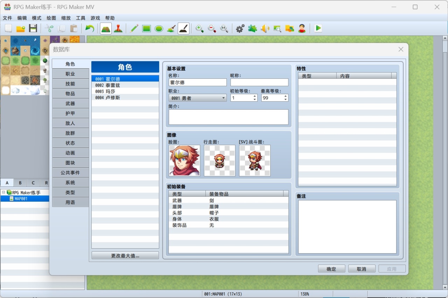Screen dimensions: 448x298
Task: Click the [SV] 战斗图 battler thumbnail
Action: click(255, 160)
